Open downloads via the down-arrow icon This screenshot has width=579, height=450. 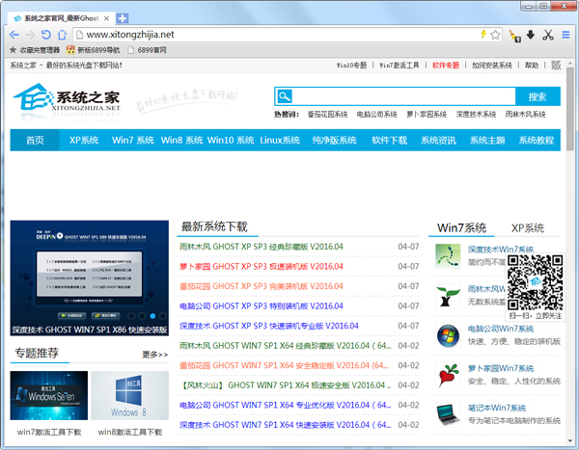[x=531, y=35]
